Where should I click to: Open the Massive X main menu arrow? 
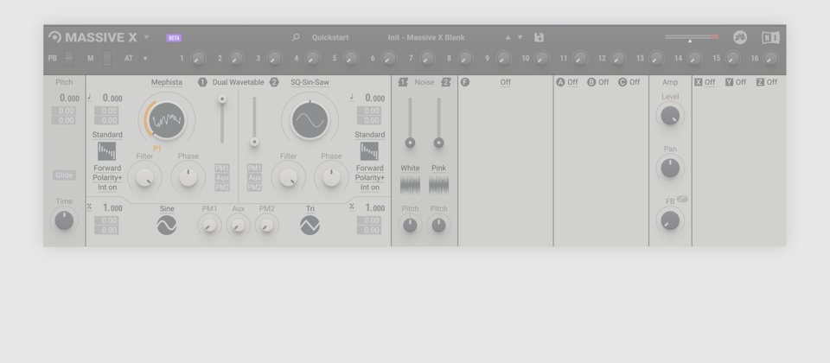146,38
